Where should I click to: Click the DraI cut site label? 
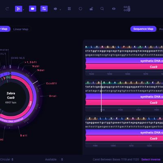click(x=53, y=96)
